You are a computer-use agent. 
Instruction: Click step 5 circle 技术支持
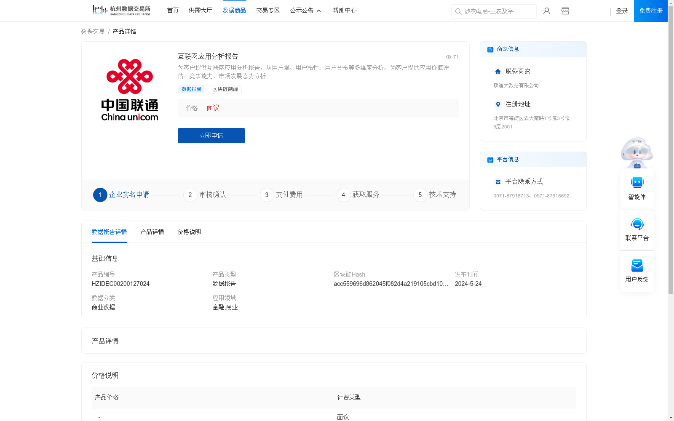click(420, 195)
